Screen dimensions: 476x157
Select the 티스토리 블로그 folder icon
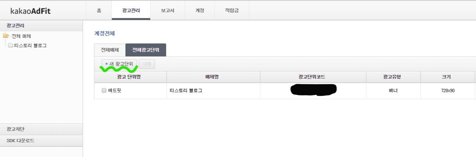click(x=11, y=46)
